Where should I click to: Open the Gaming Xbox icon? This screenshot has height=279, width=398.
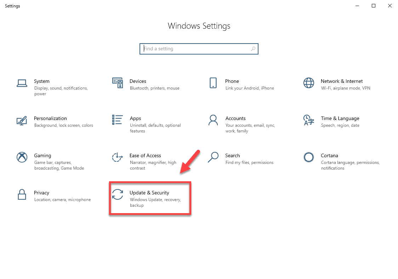coord(22,157)
